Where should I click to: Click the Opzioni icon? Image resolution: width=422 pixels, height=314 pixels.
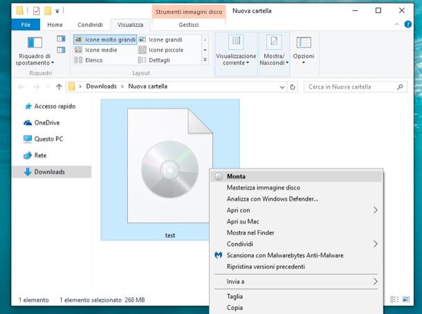(x=304, y=43)
